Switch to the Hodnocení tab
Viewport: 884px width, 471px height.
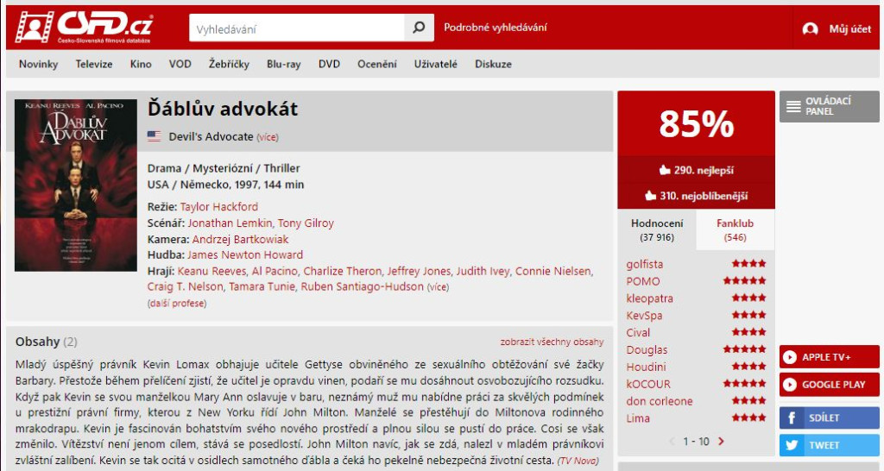click(657, 229)
